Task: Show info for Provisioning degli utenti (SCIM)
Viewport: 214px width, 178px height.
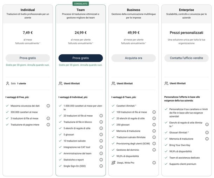Action: click(154, 144)
